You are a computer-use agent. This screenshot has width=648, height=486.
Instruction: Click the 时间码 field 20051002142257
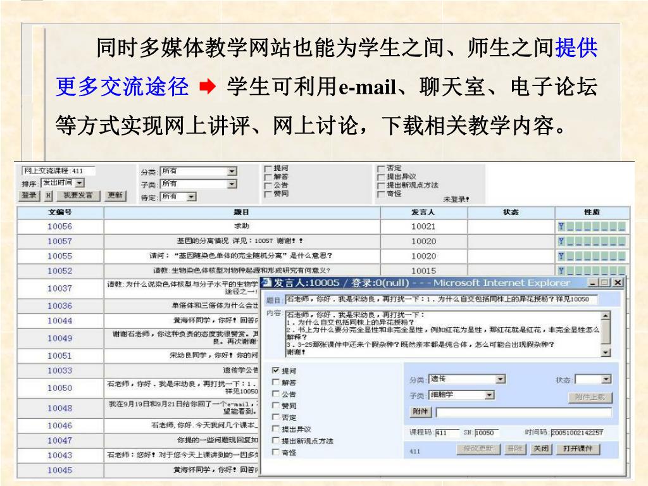pyautogui.click(x=577, y=433)
